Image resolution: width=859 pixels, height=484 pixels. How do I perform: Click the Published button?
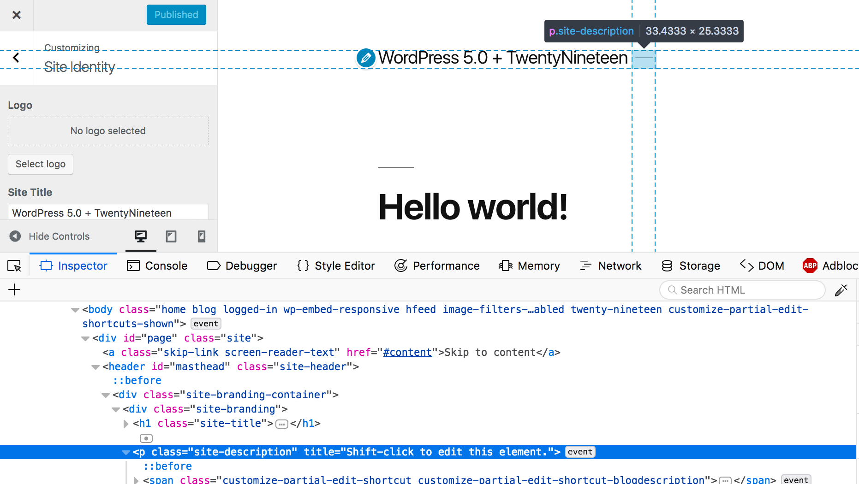(x=176, y=15)
